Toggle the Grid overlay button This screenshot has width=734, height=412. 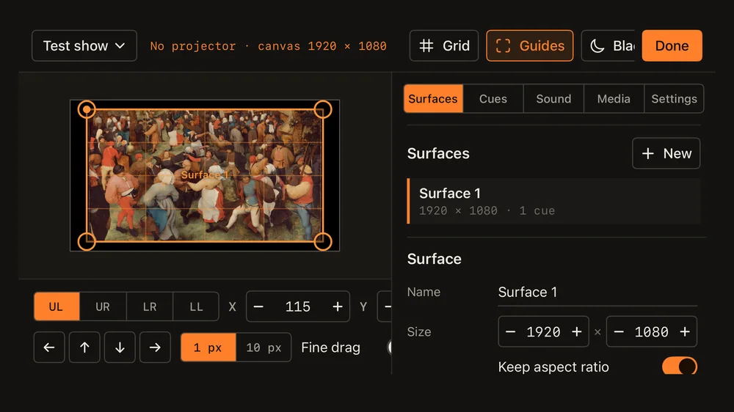pos(444,46)
